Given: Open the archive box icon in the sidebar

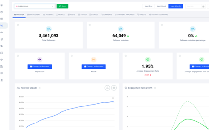Looking at the screenshot, I should click(x=2, y=53).
